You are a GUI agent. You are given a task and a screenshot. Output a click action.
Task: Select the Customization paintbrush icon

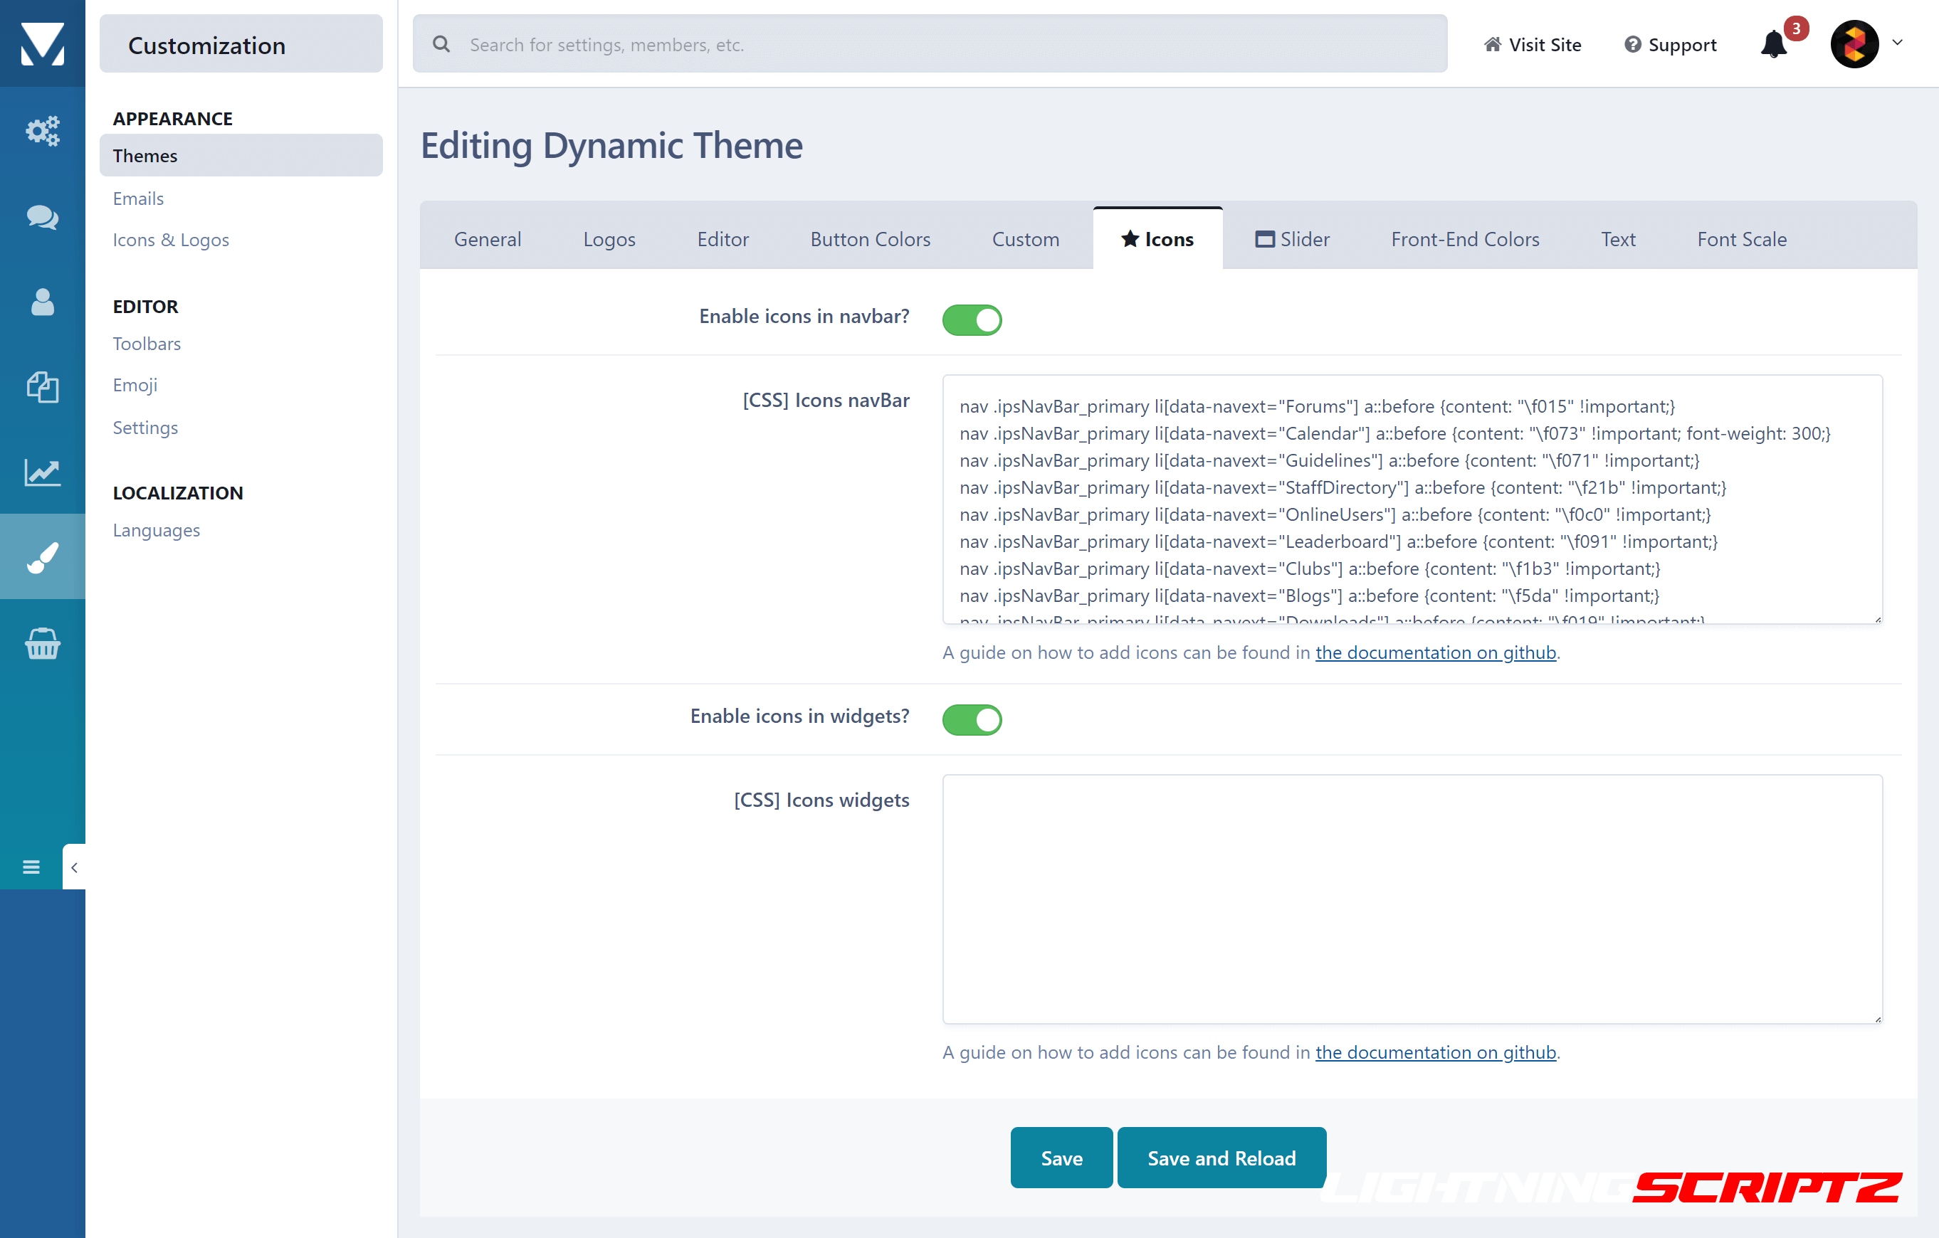point(42,557)
